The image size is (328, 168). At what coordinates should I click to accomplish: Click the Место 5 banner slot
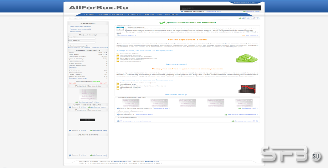[244, 103]
